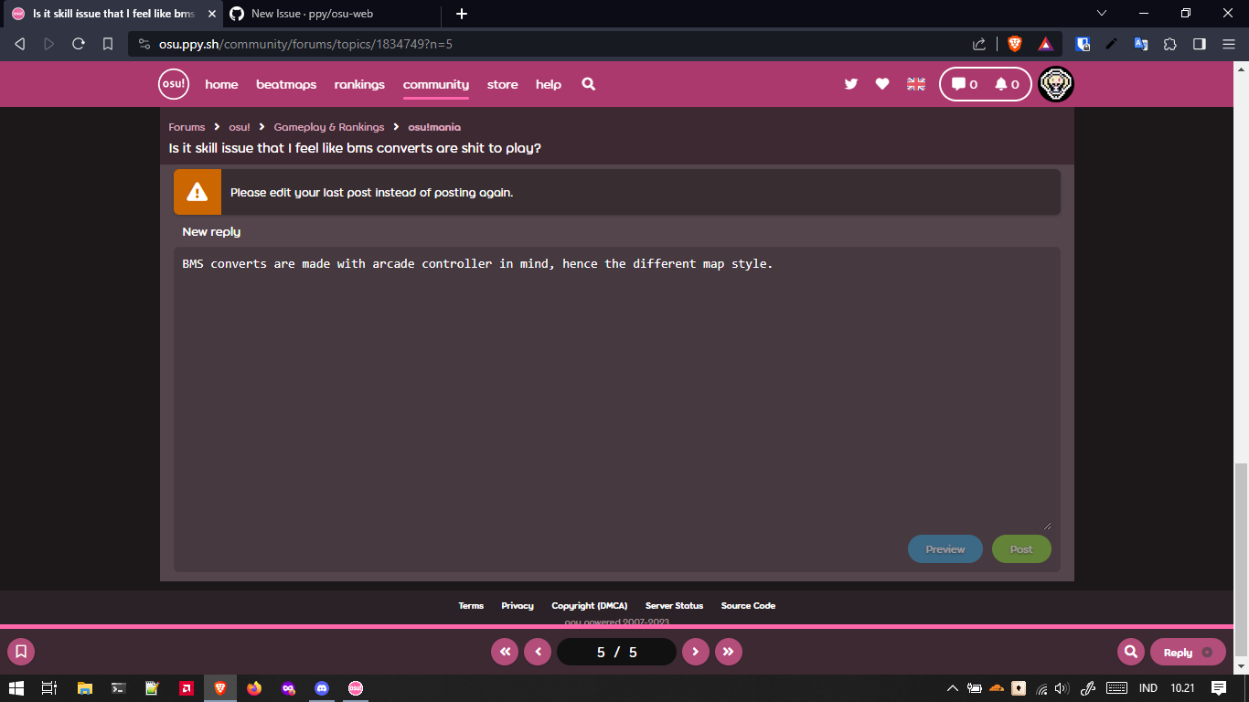Open notifications via the bell icon
Viewport: 1249px width, 702px height.
coord(1001,83)
